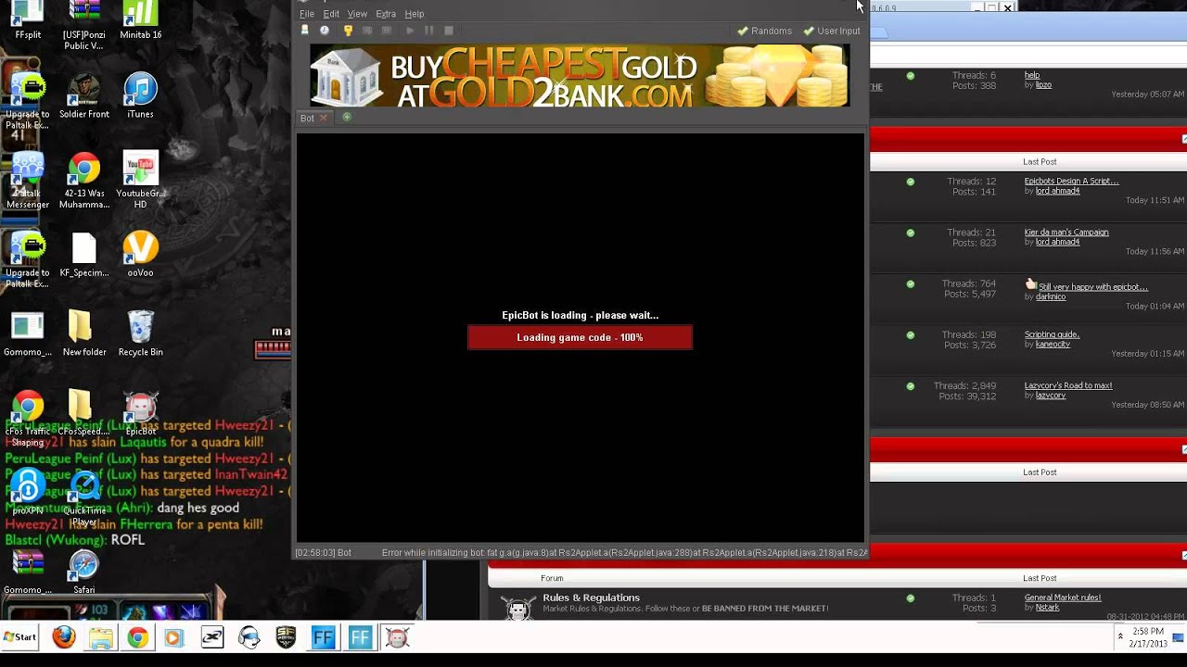Click the yellow key icon in toolbar
This screenshot has width=1187, height=667.
pos(348,31)
